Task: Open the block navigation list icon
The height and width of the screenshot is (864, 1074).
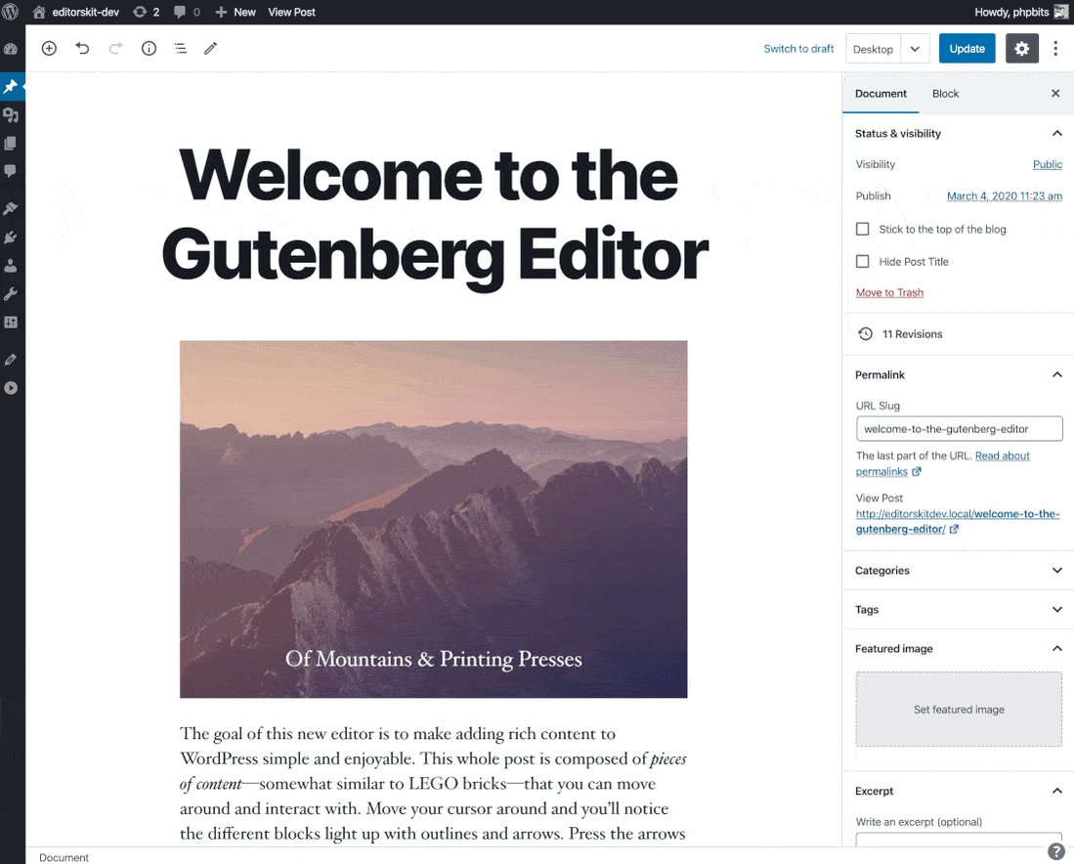Action: click(180, 48)
